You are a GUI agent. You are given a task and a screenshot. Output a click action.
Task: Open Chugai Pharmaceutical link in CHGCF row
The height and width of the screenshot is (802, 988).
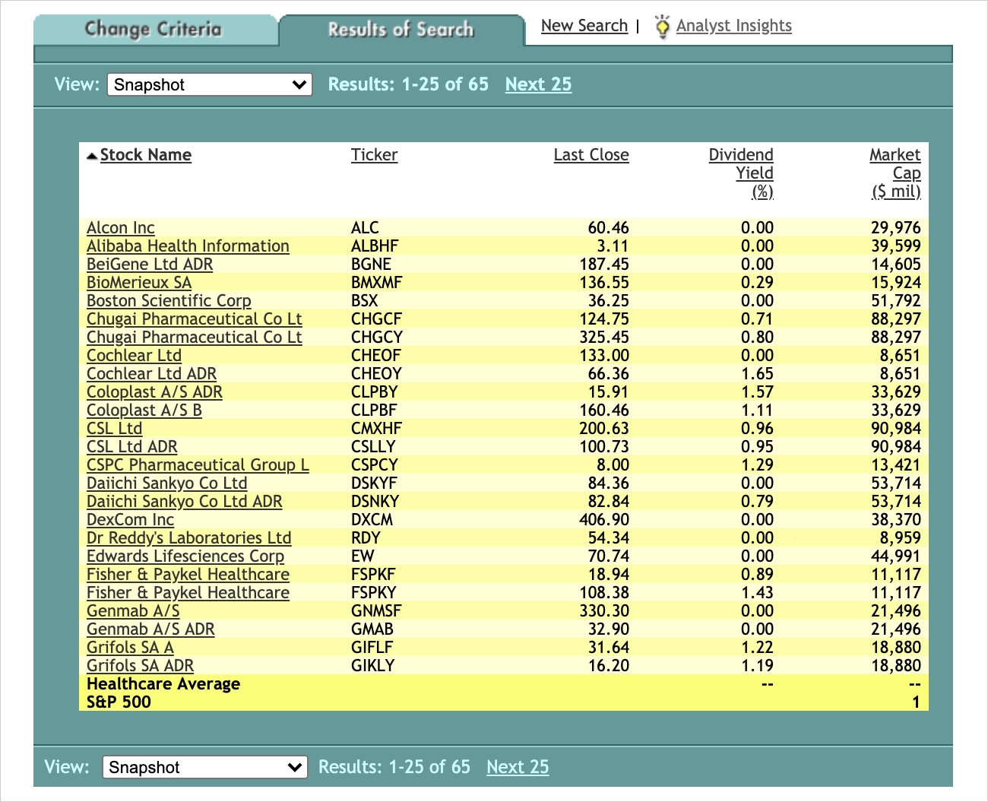tap(195, 319)
